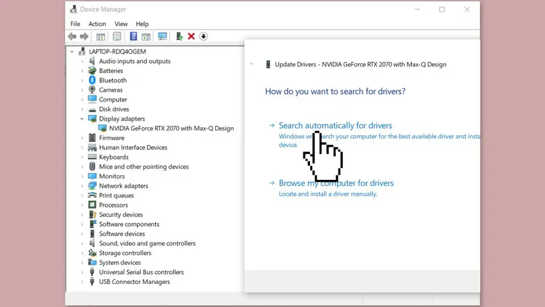Screen dimensions: 545x307
Task: Click the Print queues printer icon
Action: 92,195
